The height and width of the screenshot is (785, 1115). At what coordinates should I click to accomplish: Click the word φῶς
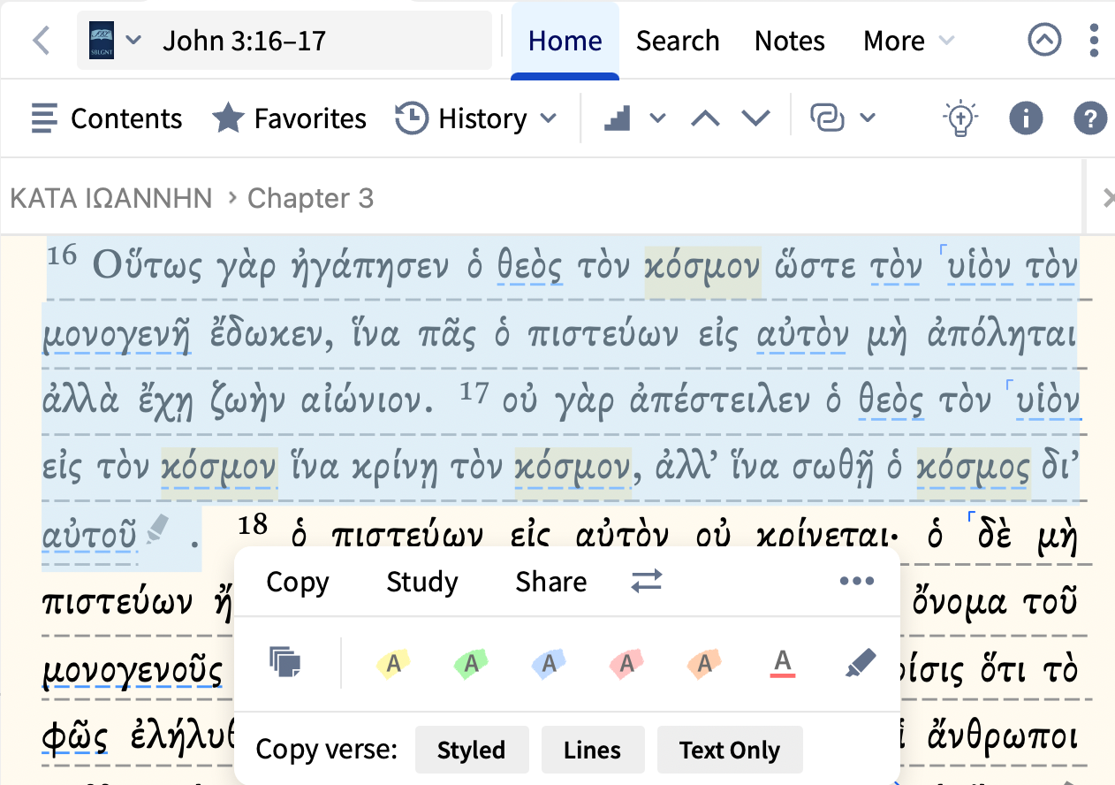pos(75,739)
